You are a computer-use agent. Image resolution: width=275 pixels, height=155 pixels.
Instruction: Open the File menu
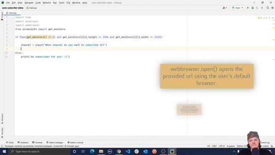tap(8, 3)
